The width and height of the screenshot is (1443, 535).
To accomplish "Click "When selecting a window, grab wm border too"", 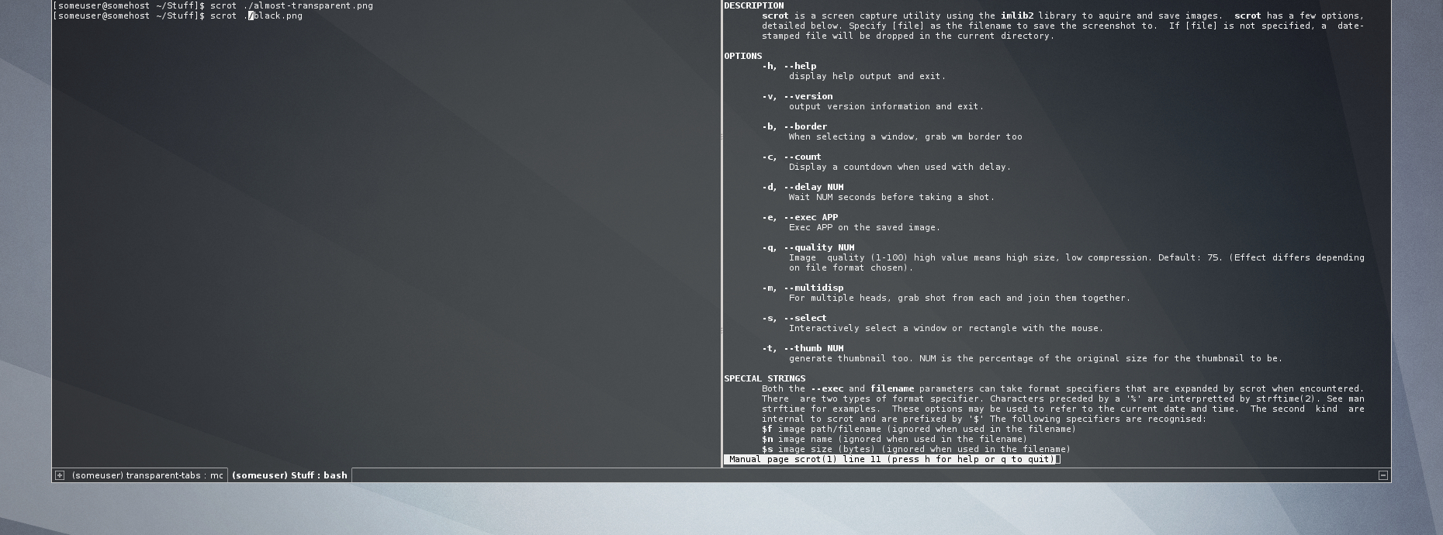I will coord(905,136).
